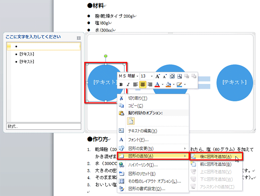Select third [テキスト] bullet in text pane

[x=27, y=62]
